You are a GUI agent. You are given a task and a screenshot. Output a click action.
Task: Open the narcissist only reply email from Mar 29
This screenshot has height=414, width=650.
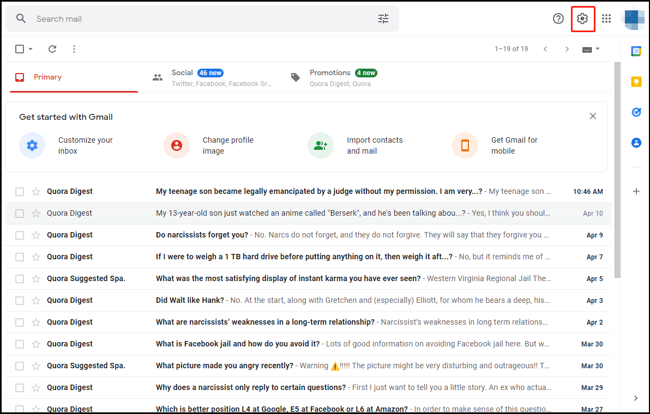click(309, 388)
